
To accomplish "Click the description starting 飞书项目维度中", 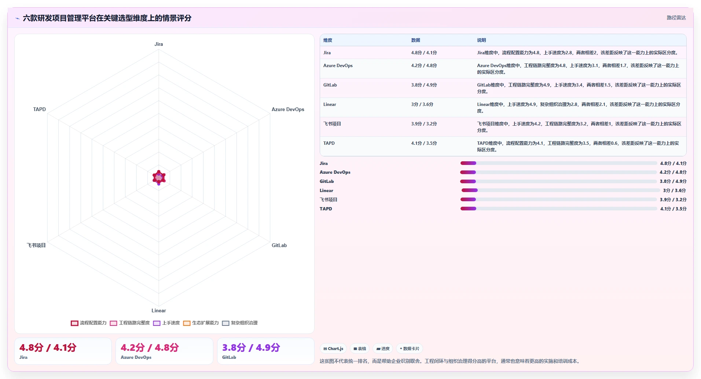I will click(x=579, y=127).
